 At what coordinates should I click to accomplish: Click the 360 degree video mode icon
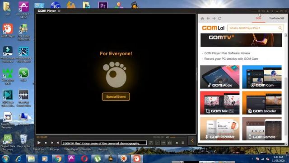tap(163, 143)
